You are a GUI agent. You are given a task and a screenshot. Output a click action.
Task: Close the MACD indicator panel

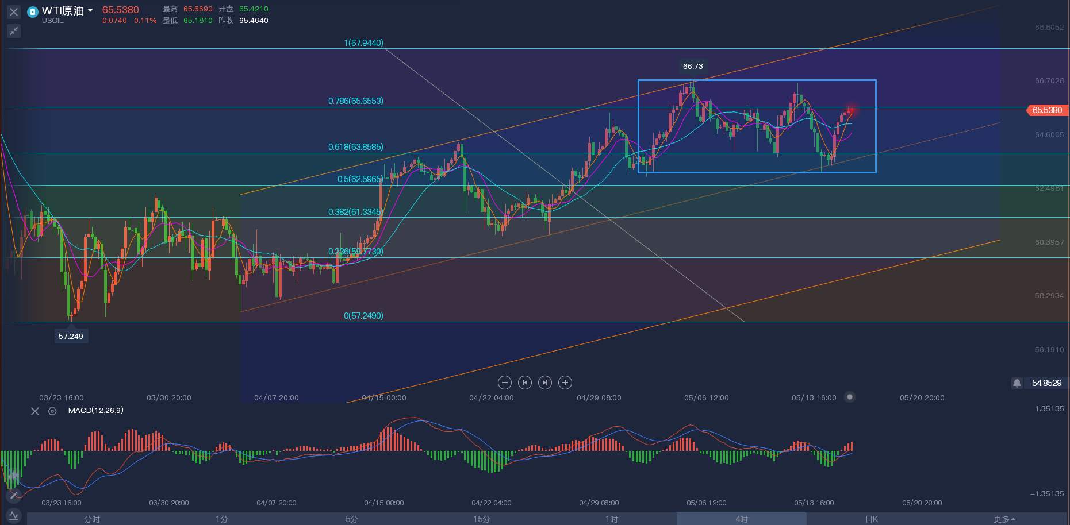pyautogui.click(x=35, y=411)
